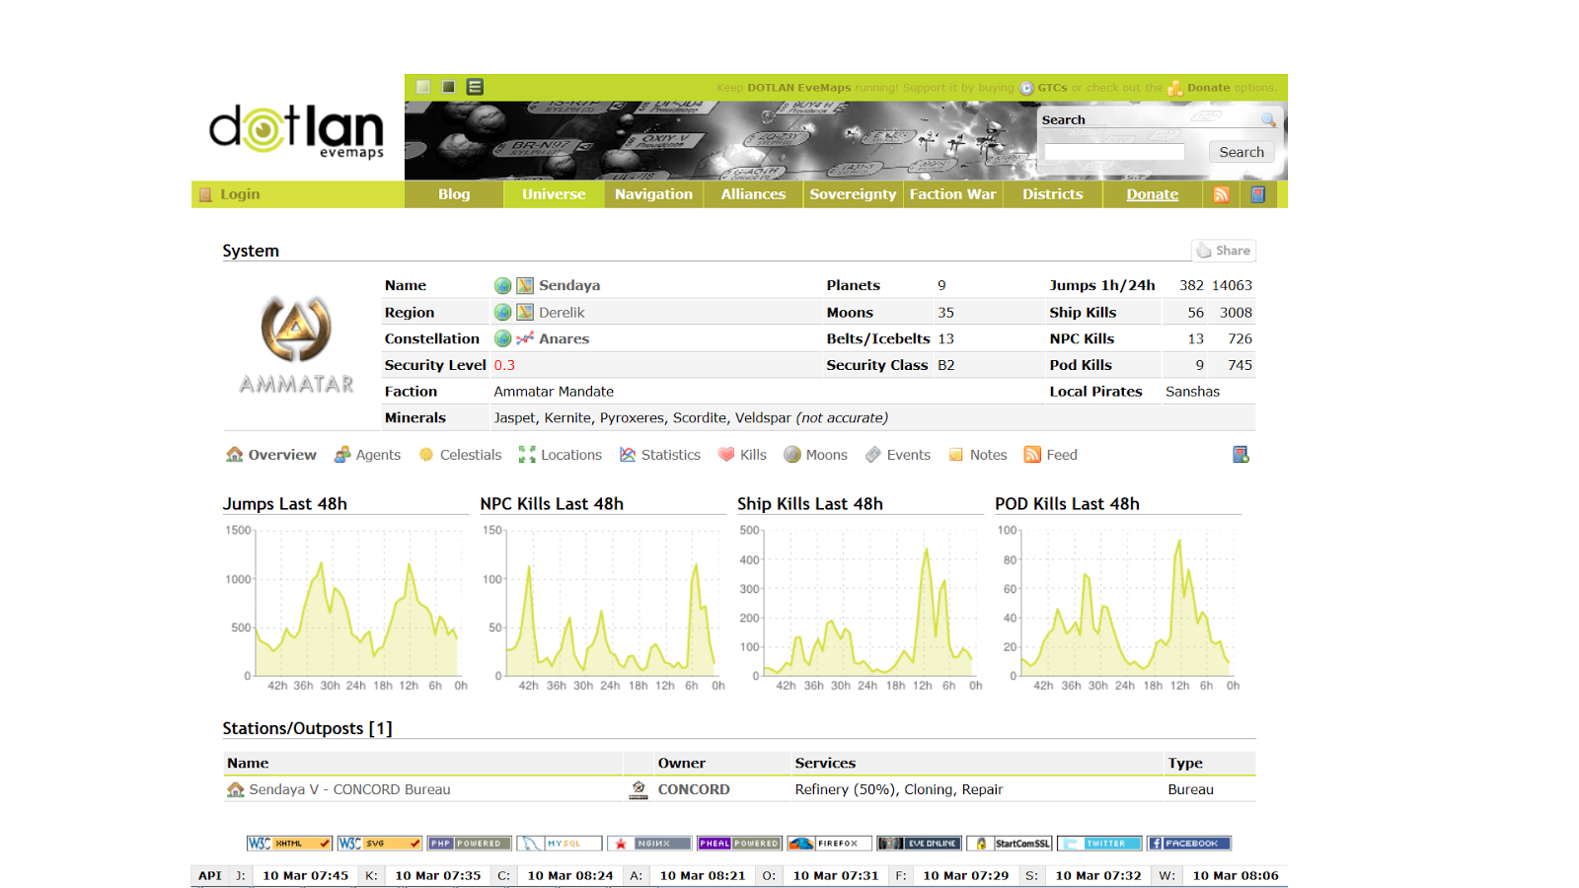The image size is (1579, 888).
Task: Open map icon next to Derelik region
Action: (x=525, y=312)
